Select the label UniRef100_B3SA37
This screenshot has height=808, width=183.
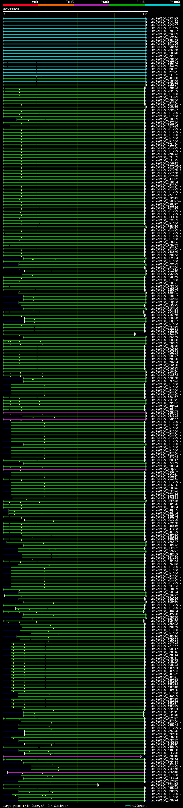coord(164,396)
